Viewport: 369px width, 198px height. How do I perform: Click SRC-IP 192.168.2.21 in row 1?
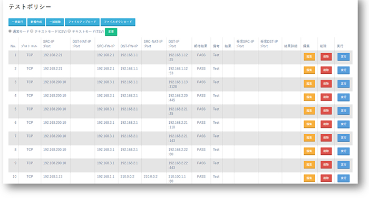coord(53,55)
